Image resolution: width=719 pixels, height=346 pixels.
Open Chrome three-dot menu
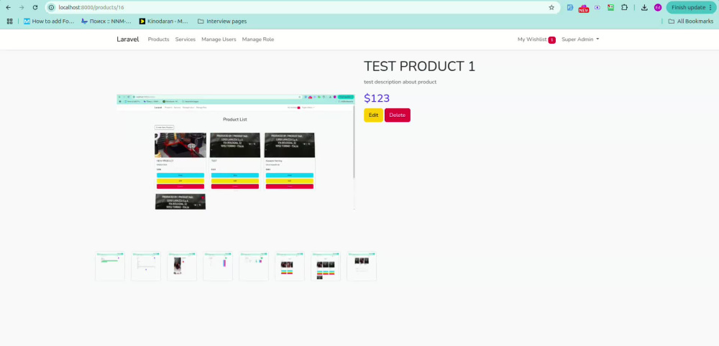[x=711, y=7]
